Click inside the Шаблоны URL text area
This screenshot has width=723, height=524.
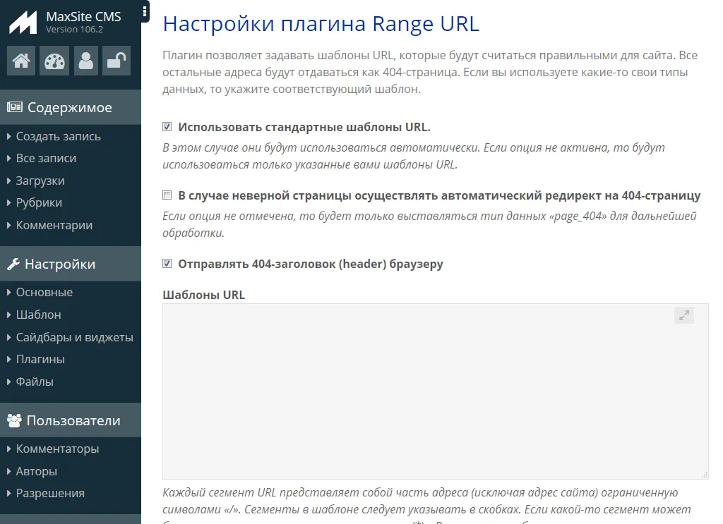pos(424,395)
